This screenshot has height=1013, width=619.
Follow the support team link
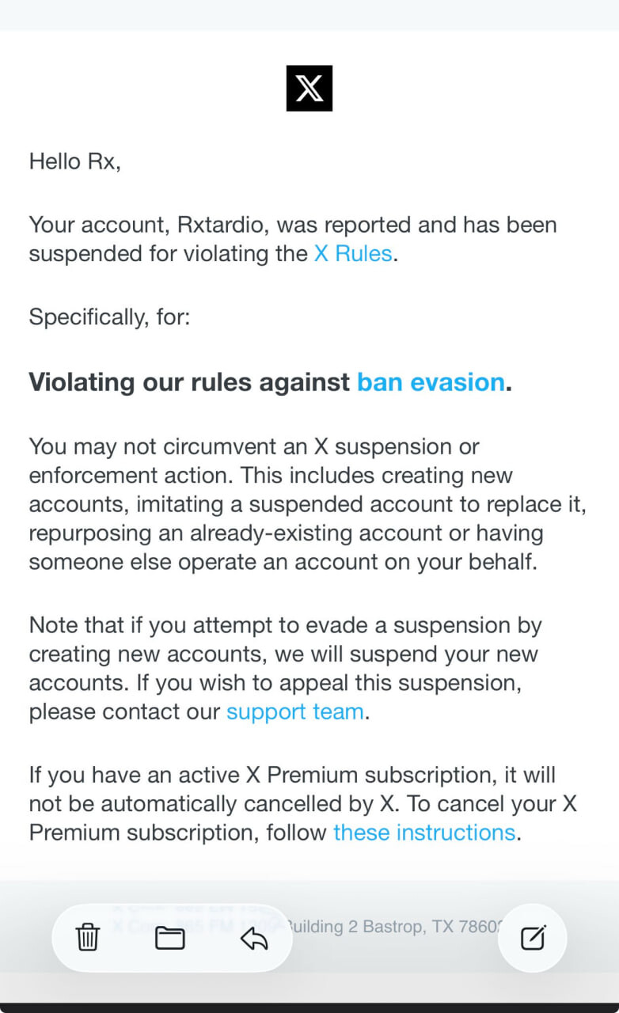click(x=294, y=711)
